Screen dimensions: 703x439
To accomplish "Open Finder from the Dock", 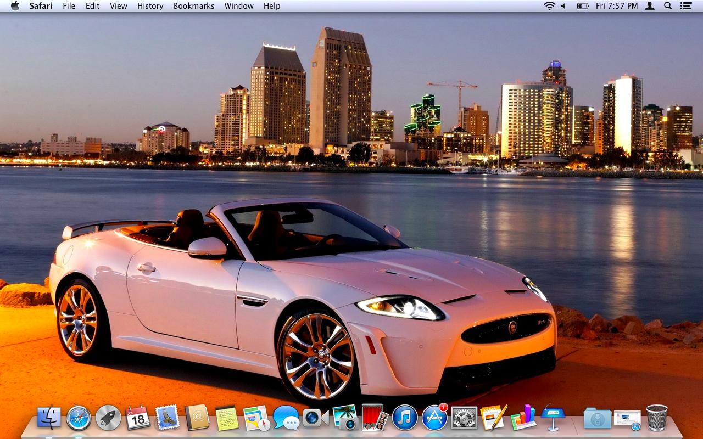I will click(x=49, y=418).
